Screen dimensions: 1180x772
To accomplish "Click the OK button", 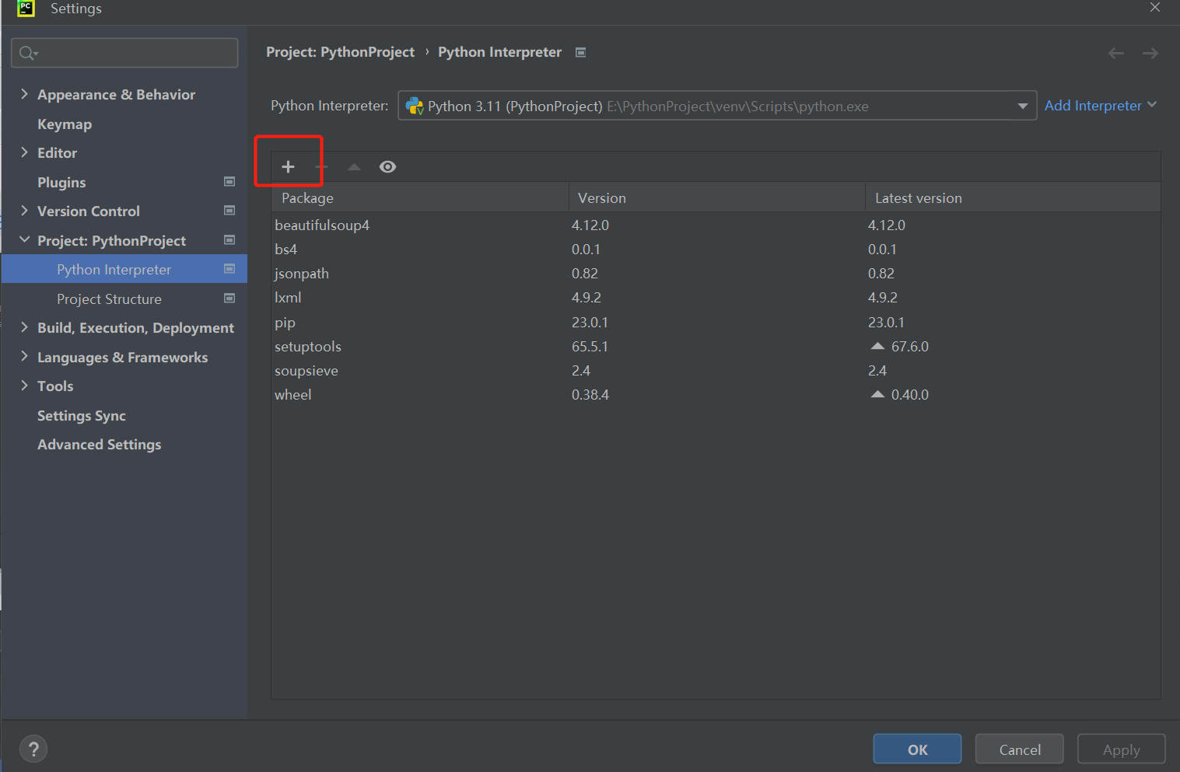I will [917, 749].
